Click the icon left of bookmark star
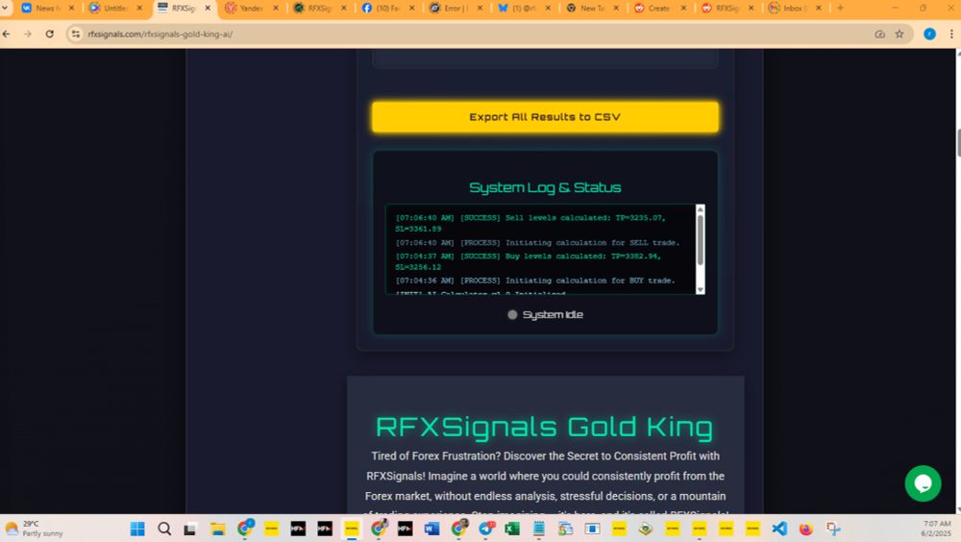 (879, 35)
